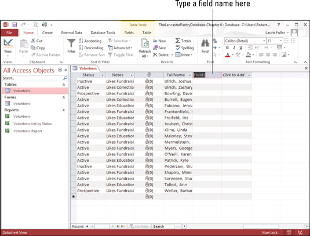The width and height of the screenshot is (310, 236).
Task: Toggle the Totals sigma row
Action: click(183, 41)
